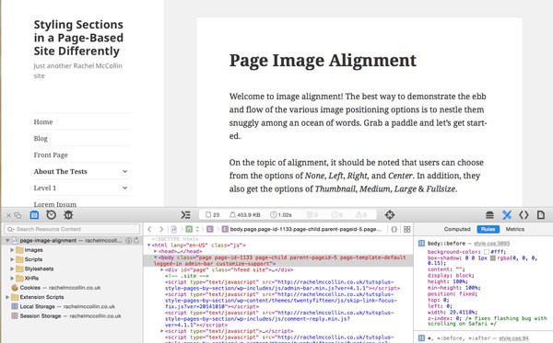The height and width of the screenshot is (343, 553).
Task: Collapse the html element node
Action: 148,246
